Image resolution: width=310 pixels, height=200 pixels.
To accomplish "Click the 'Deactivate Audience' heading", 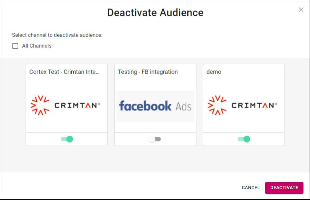I will coord(155,13).
